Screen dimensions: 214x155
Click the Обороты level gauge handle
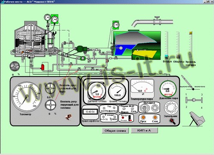(x=178, y=57)
